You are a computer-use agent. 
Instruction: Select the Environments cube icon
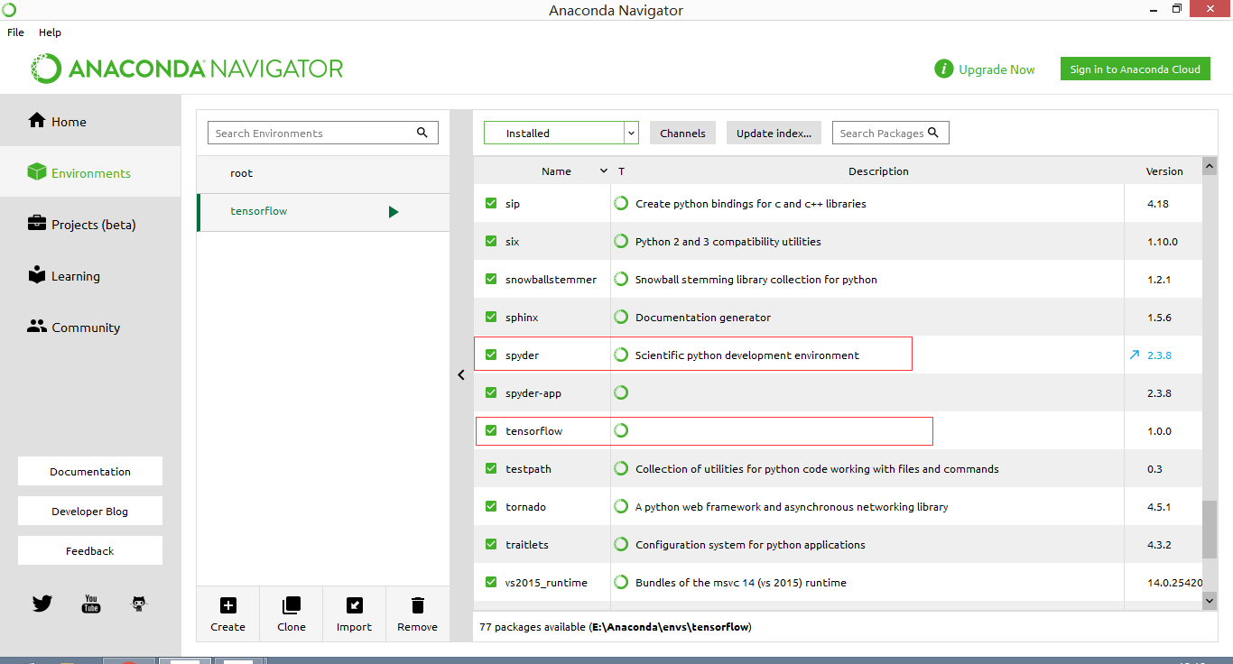[x=37, y=172]
